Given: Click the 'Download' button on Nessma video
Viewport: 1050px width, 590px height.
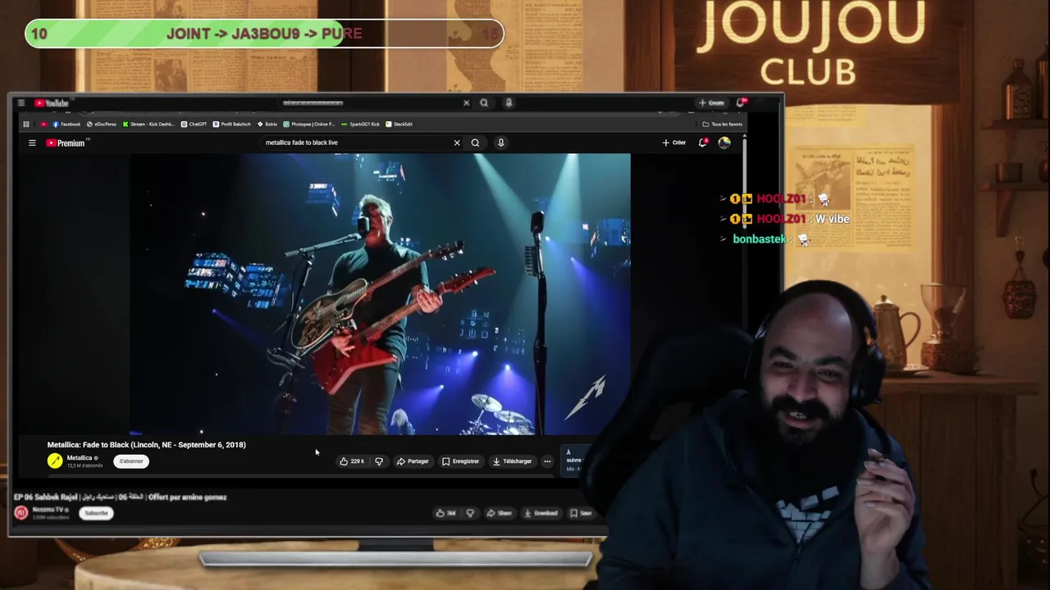Looking at the screenshot, I should tap(541, 513).
